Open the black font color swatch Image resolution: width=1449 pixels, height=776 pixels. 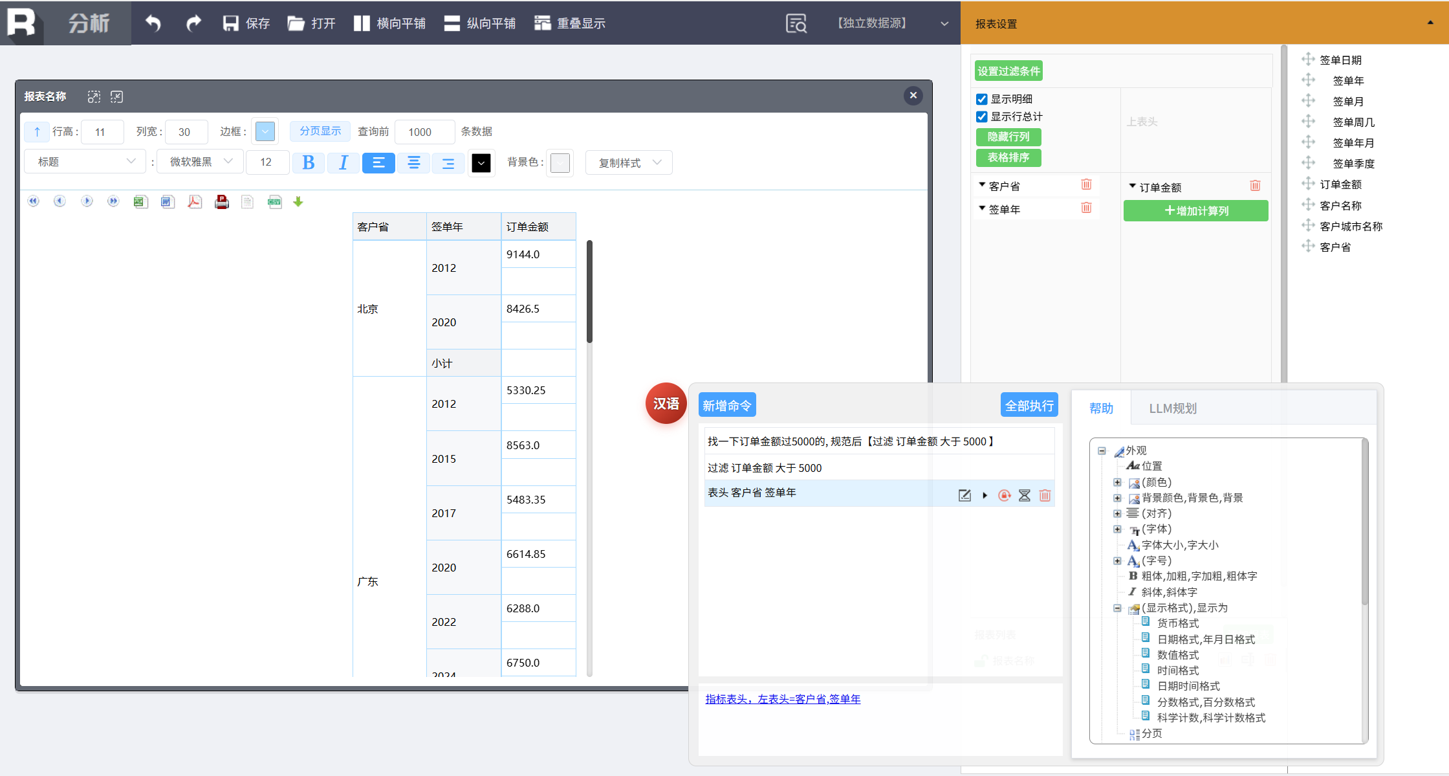tap(481, 163)
